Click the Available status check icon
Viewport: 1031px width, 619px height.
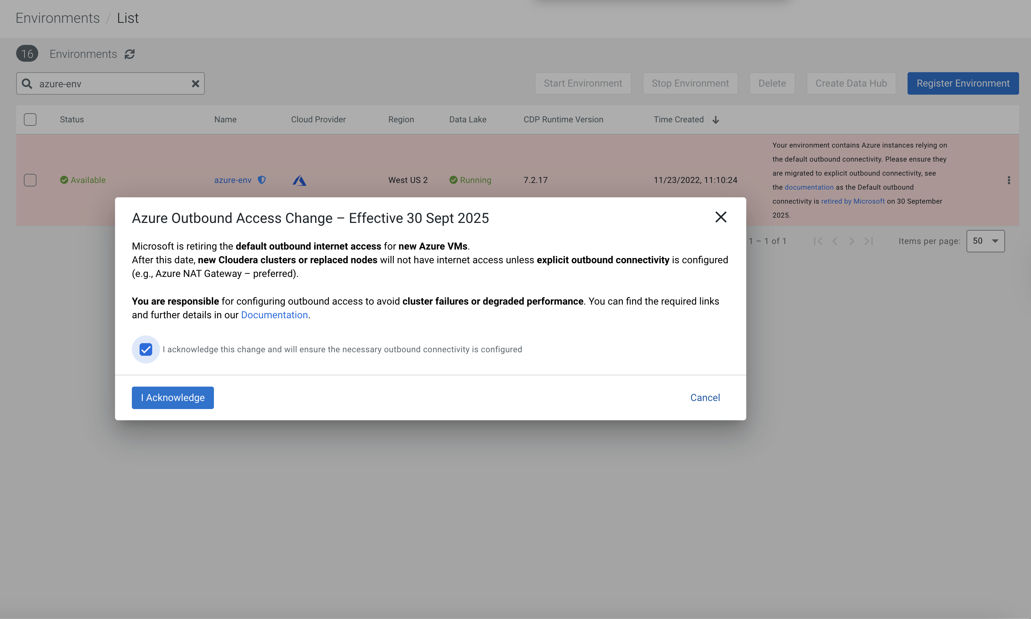click(64, 180)
